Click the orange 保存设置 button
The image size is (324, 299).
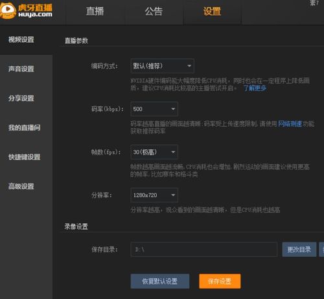pos(220,281)
